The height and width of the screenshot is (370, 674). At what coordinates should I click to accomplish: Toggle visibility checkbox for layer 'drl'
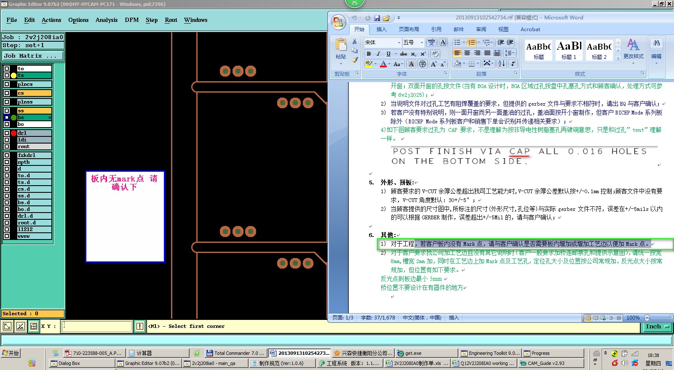(7, 133)
